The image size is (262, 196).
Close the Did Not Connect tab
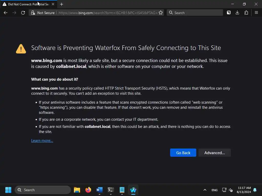(x=53, y=4)
